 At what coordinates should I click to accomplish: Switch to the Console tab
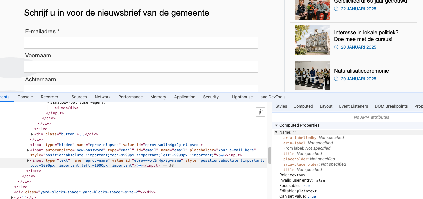(x=25, y=97)
